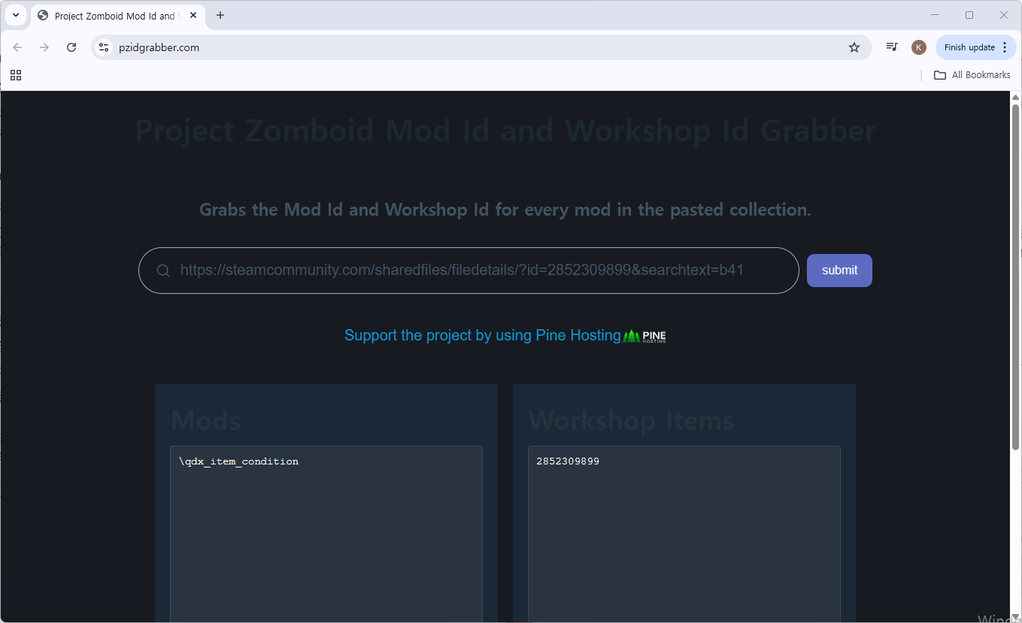Click the Project Zomboid Grabber page title
The image size is (1022, 623).
(x=505, y=131)
